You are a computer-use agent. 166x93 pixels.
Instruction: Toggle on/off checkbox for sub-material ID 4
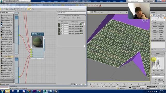point(82,31)
